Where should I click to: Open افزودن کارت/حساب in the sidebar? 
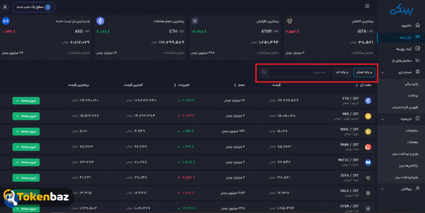[x=405, y=107]
